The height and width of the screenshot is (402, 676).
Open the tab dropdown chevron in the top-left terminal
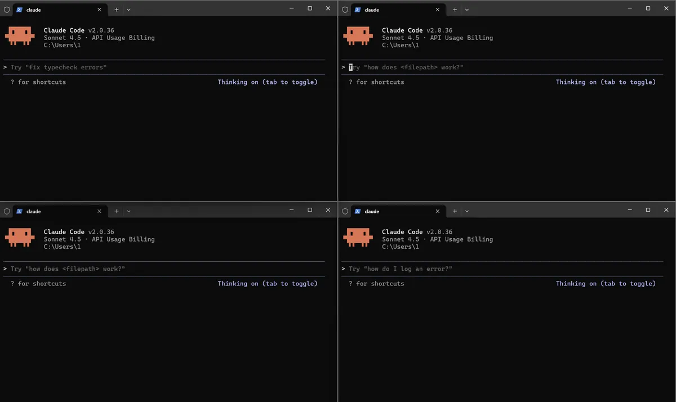point(128,10)
